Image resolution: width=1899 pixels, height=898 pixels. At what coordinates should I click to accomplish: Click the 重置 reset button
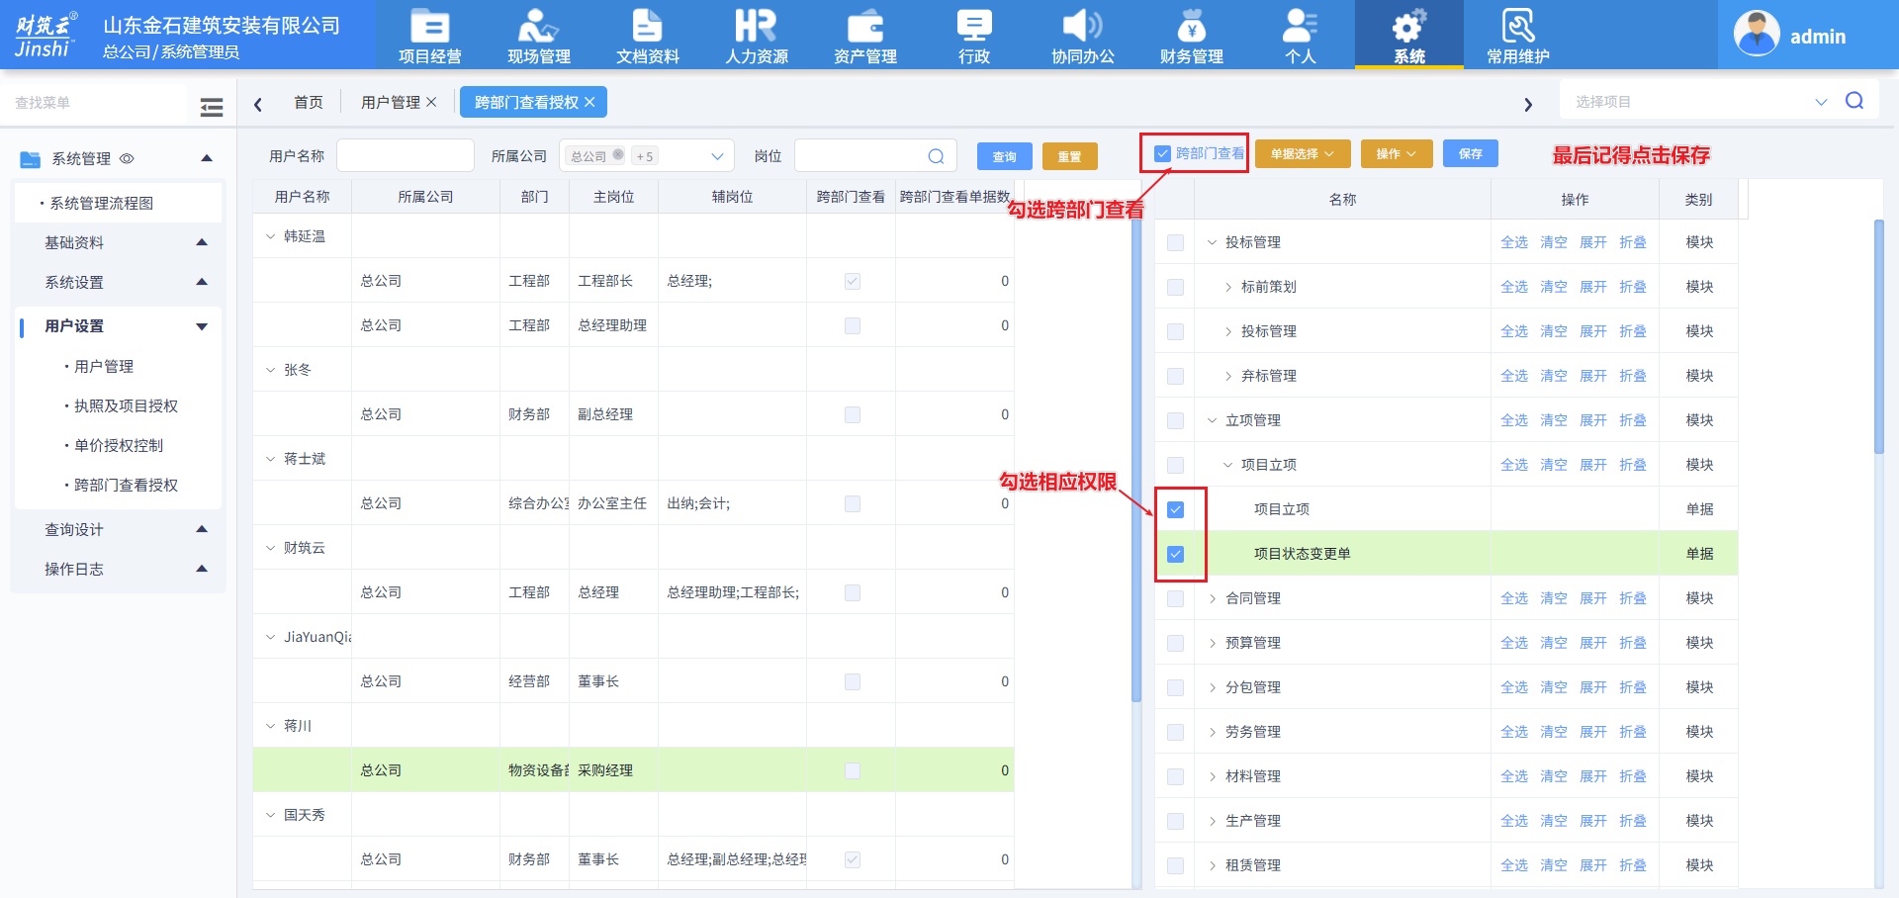pyautogui.click(x=1069, y=156)
